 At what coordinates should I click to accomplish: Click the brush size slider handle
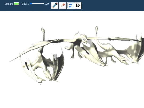click(x=31, y=4)
